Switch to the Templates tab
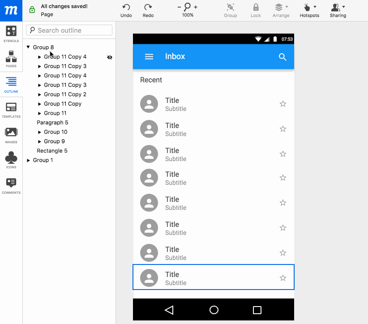The height and width of the screenshot is (324, 368). (x=11, y=109)
